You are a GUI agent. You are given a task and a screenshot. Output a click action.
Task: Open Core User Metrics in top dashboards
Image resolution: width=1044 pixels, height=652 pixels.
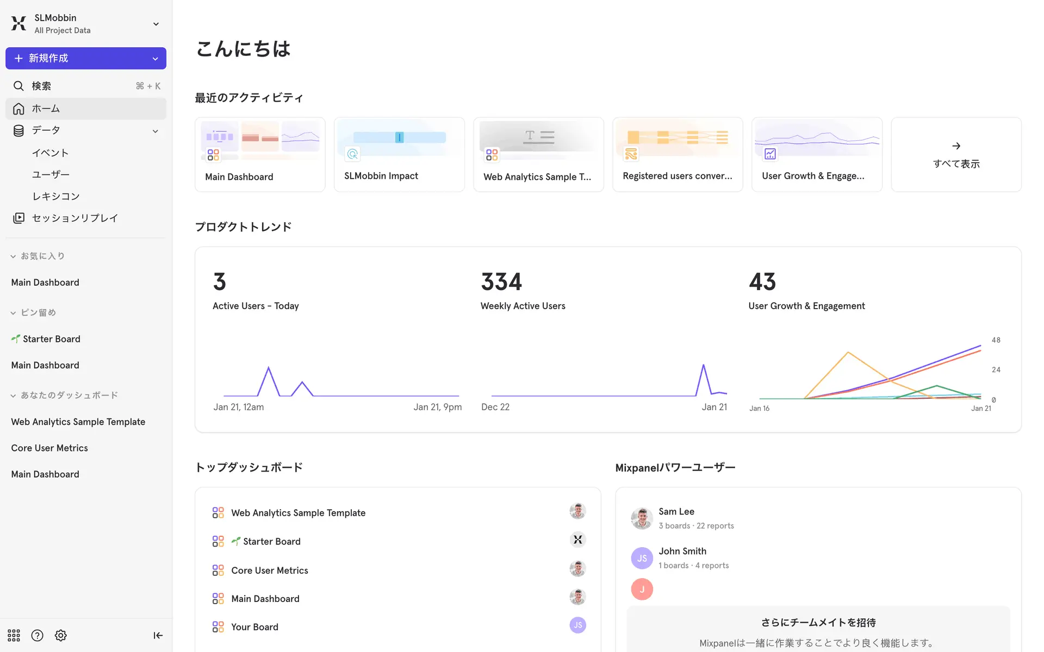click(269, 570)
